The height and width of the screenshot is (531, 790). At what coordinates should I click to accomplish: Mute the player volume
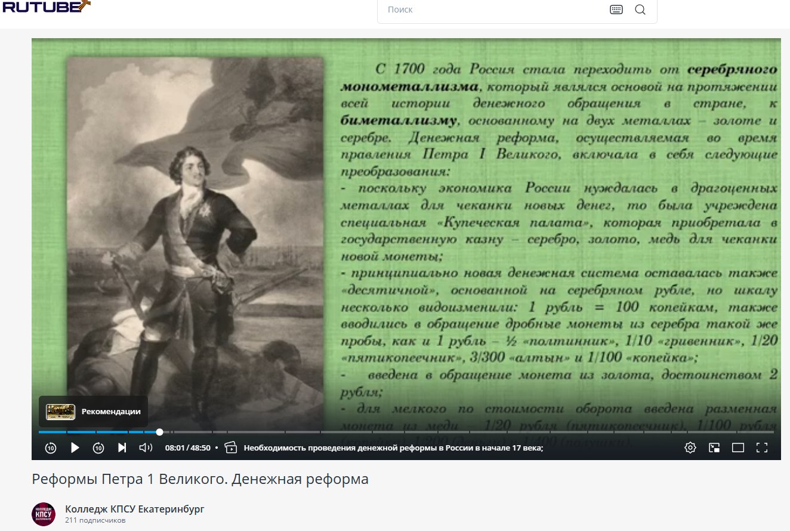146,448
